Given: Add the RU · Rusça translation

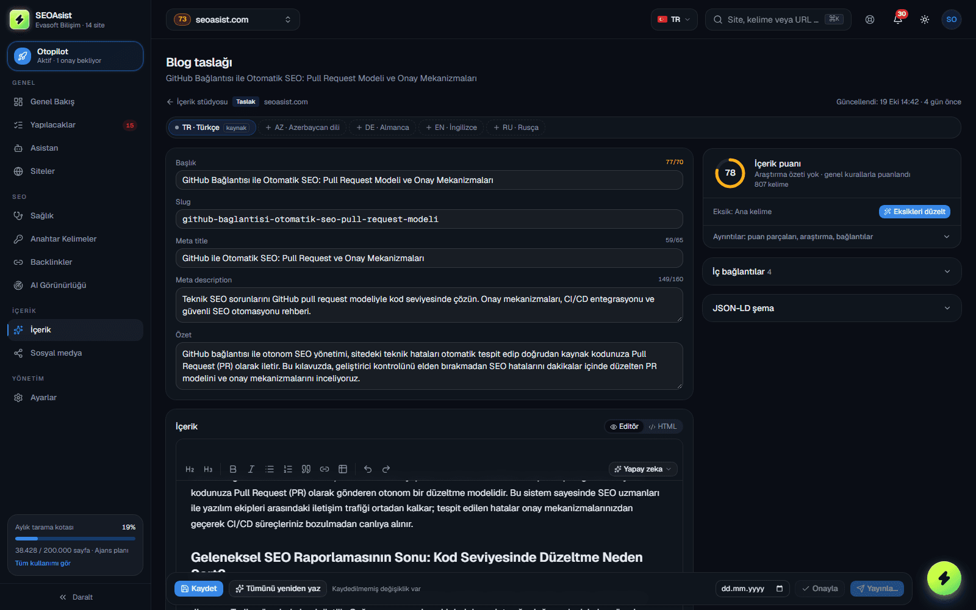Looking at the screenshot, I should pos(516,127).
